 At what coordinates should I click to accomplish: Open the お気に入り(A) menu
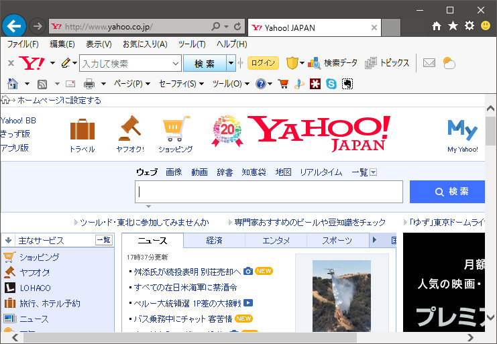point(145,44)
